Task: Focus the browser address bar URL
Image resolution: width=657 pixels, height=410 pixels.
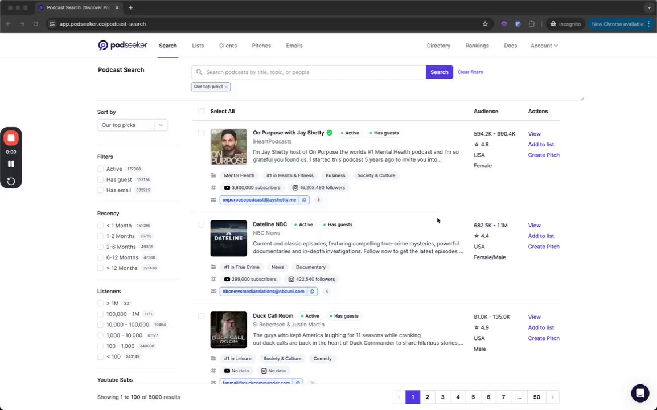Action: click(102, 24)
